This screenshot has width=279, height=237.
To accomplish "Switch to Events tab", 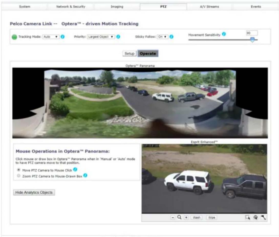I will 256,7.
